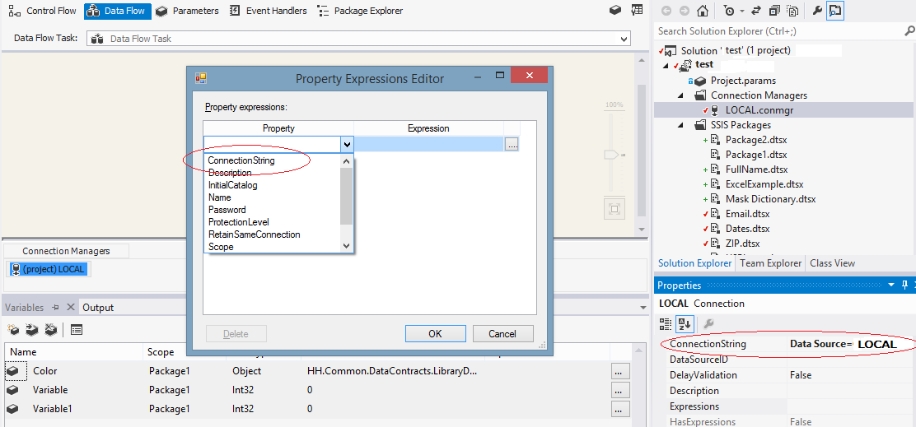Click Delete Variable icon in Variables toolbar
This screenshot has height=427, width=916.
[x=51, y=330]
